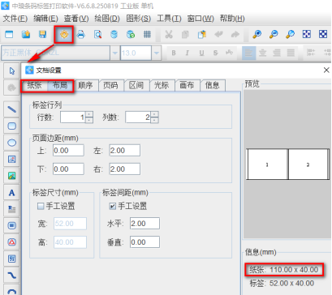The height and width of the screenshot is (295, 332).
Task: Click label 2 in the preview
Action: click(x=308, y=165)
